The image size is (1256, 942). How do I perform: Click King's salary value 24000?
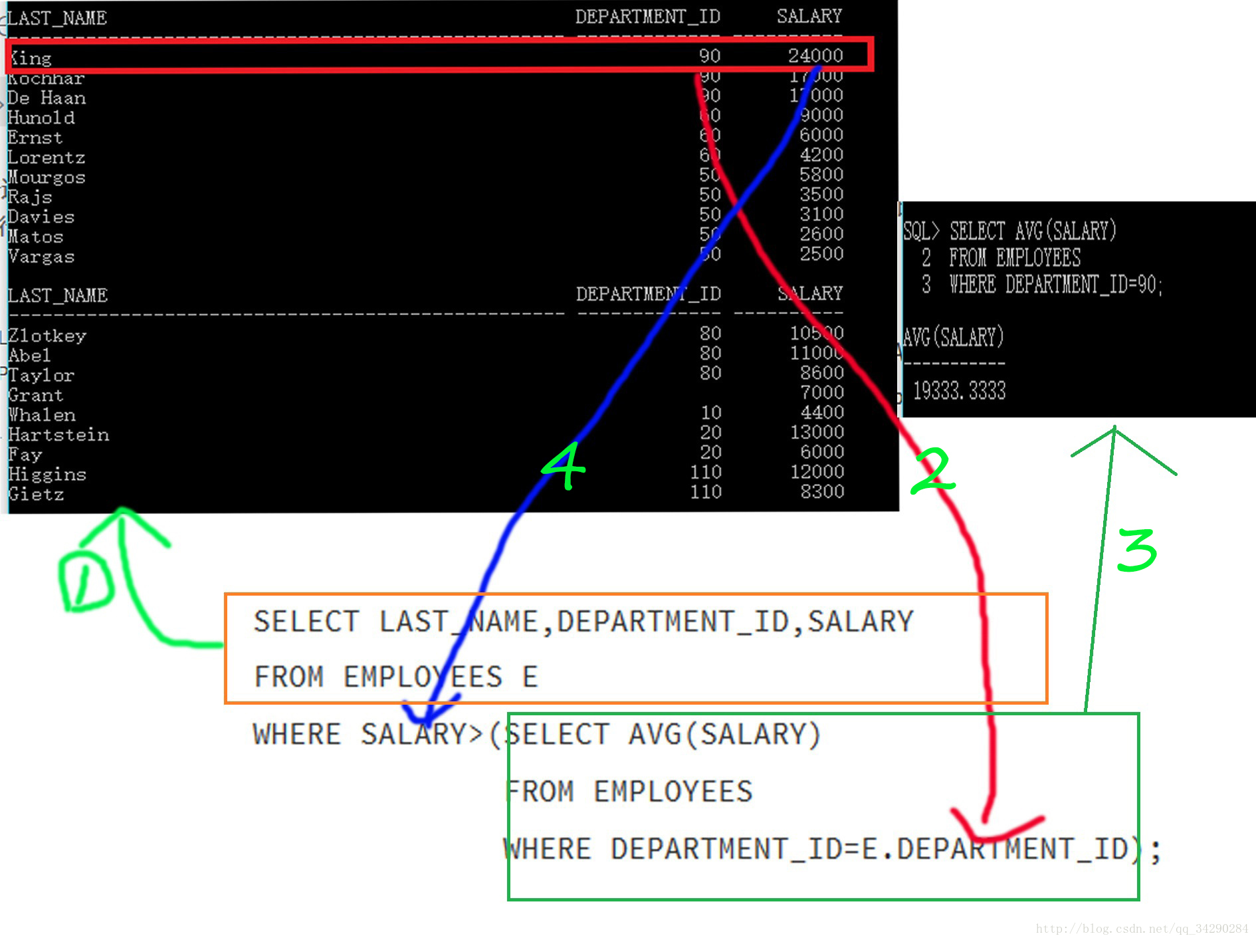(815, 56)
